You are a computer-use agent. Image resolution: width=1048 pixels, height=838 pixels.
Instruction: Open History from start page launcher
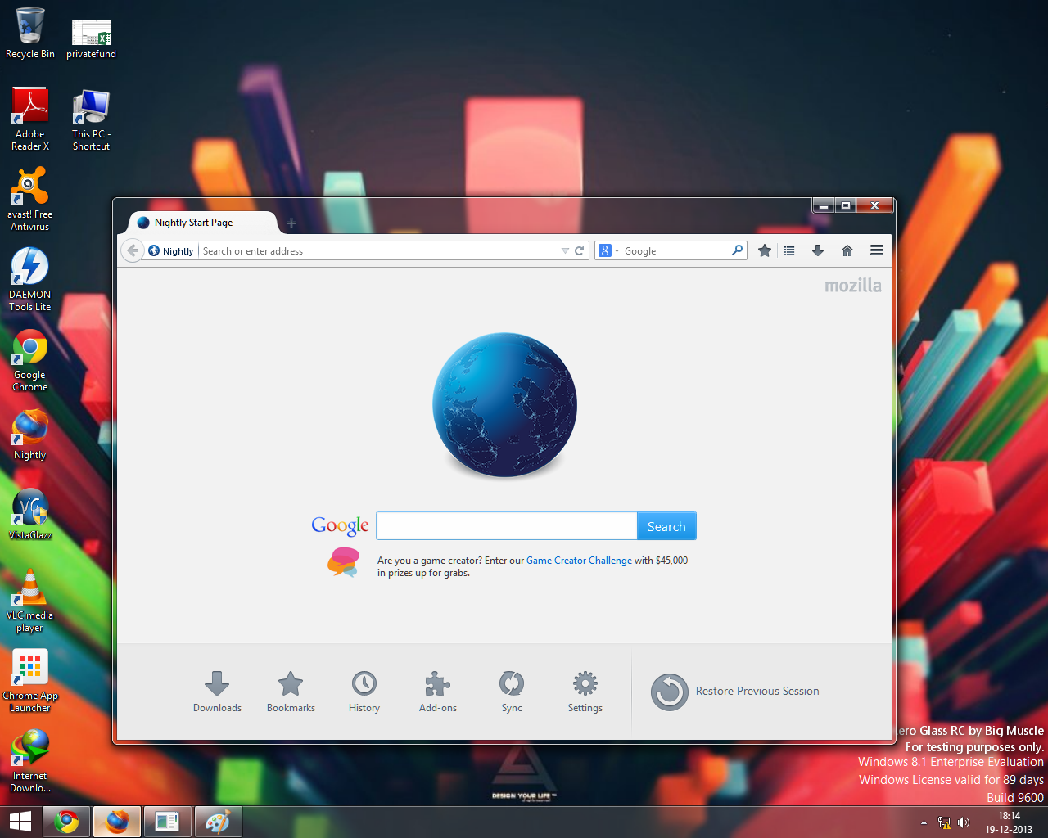click(x=364, y=692)
